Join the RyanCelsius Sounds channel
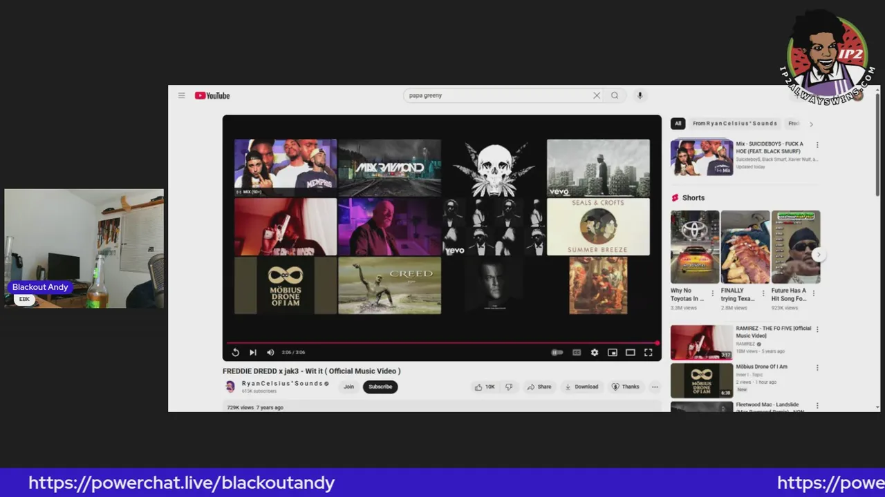This screenshot has width=885, height=497. [x=348, y=387]
